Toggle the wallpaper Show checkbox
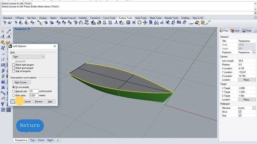 240,112
